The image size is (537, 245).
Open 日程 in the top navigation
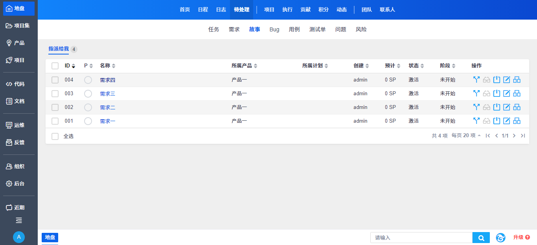(x=203, y=10)
